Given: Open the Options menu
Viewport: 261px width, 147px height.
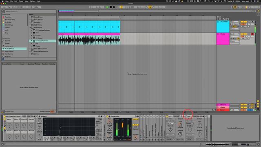Looking at the screenshot, I should tap(33, 1).
